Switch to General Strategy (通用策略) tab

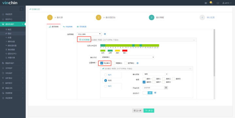click(x=54, y=27)
